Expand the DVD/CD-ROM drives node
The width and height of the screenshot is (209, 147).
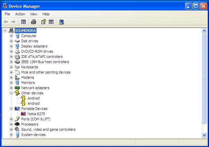[x=11, y=51]
